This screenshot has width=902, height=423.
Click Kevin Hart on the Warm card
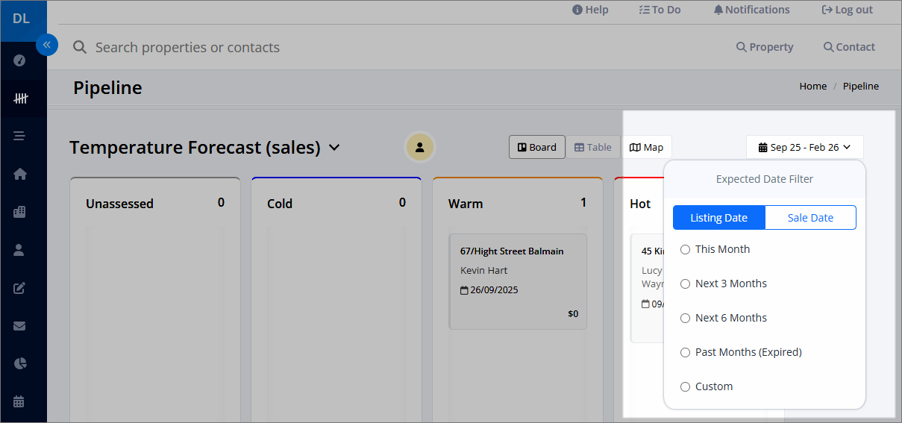click(x=483, y=270)
